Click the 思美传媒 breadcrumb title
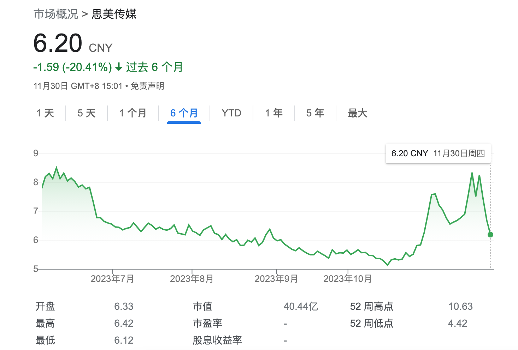Screen dimensions: 518x350 (x=114, y=14)
